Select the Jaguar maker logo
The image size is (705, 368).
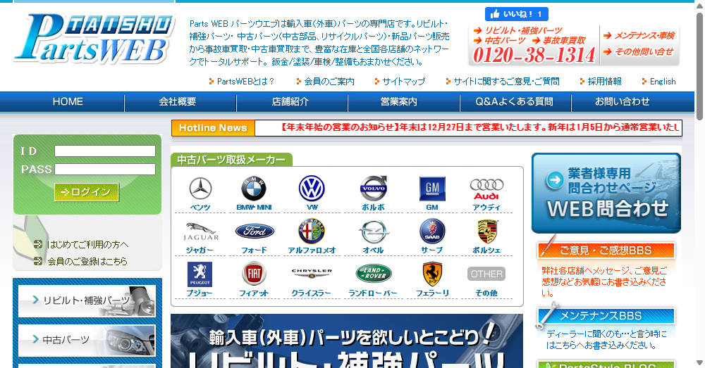click(201, 231)
